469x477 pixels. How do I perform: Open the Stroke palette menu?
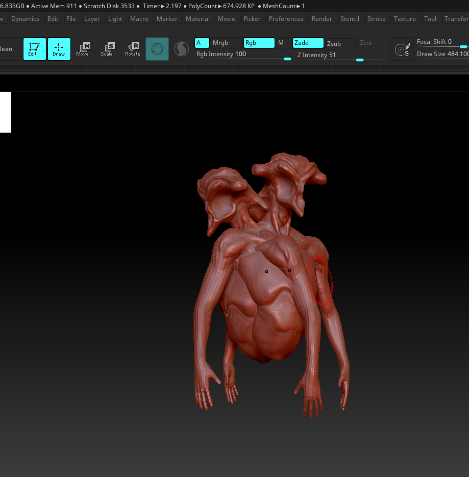click(377, 19)
